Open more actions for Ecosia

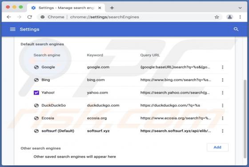coord(222,118)
